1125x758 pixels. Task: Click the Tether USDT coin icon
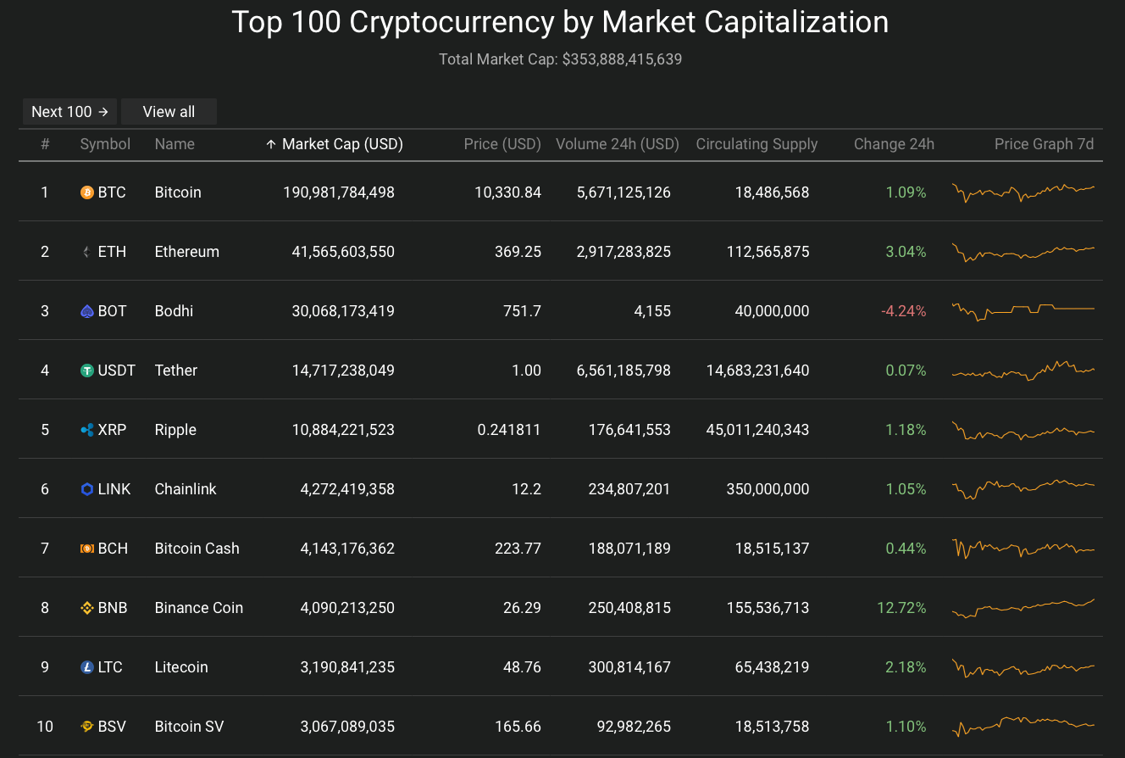pyautogui.click(x=86, y=371)
